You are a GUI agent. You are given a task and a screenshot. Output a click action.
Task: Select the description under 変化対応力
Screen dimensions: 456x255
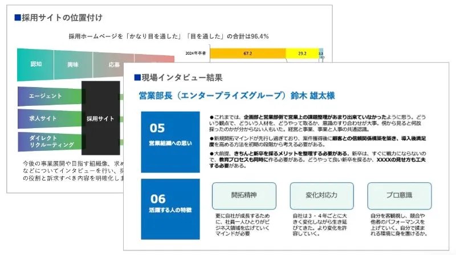320,225
